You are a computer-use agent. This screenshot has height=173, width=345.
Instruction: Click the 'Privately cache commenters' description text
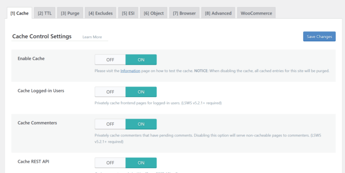208,139
